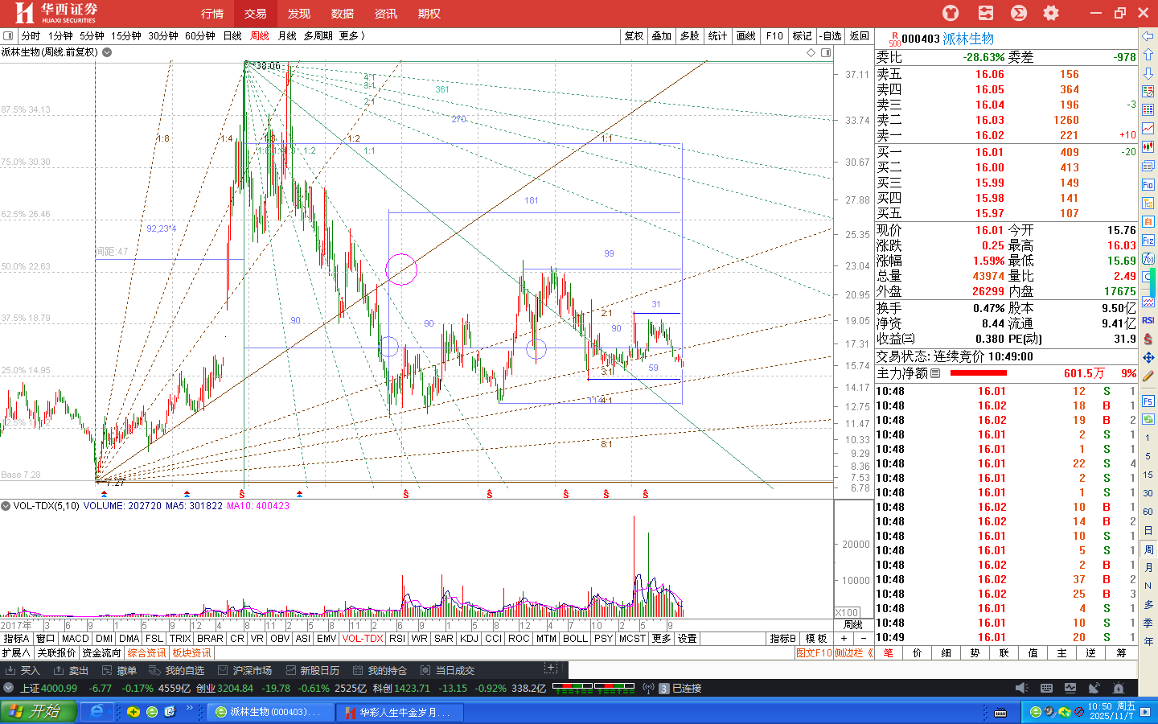Click the FS icon in right sidebar
The image size is (1158, 724).
click(1148, 401)
